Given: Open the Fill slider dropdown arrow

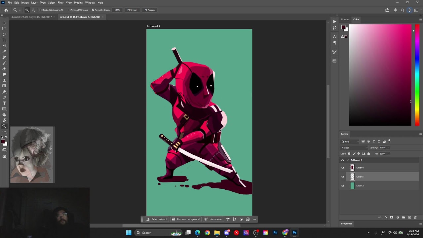Looking at the screenshot, I should pyautogui.click(x=388, y=154).
